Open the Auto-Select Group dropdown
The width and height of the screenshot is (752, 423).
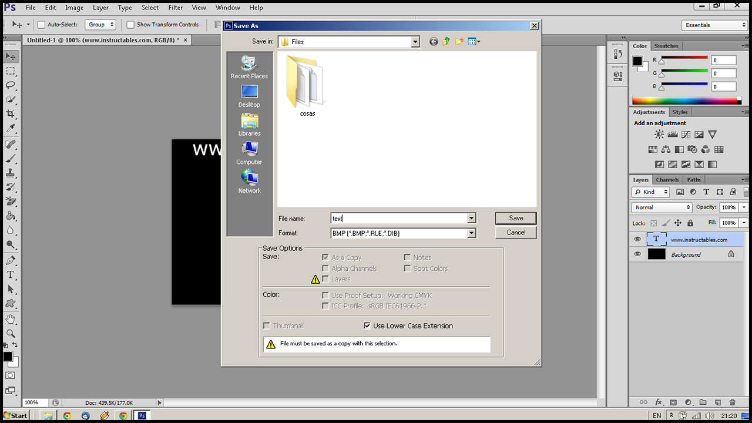100,25
